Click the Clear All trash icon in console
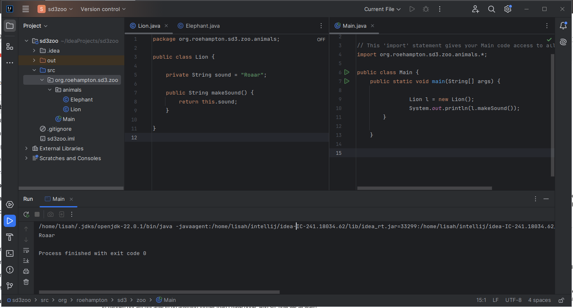The width and height of the screenshot is (573, 308). (26, 282)
